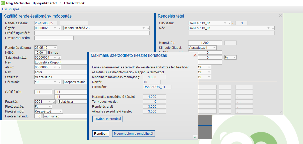This screenshot has height=144, width=303.
Task: Click the Fizetési határidő 0 field
Action: pyautogui.click(x=38, y=116)
